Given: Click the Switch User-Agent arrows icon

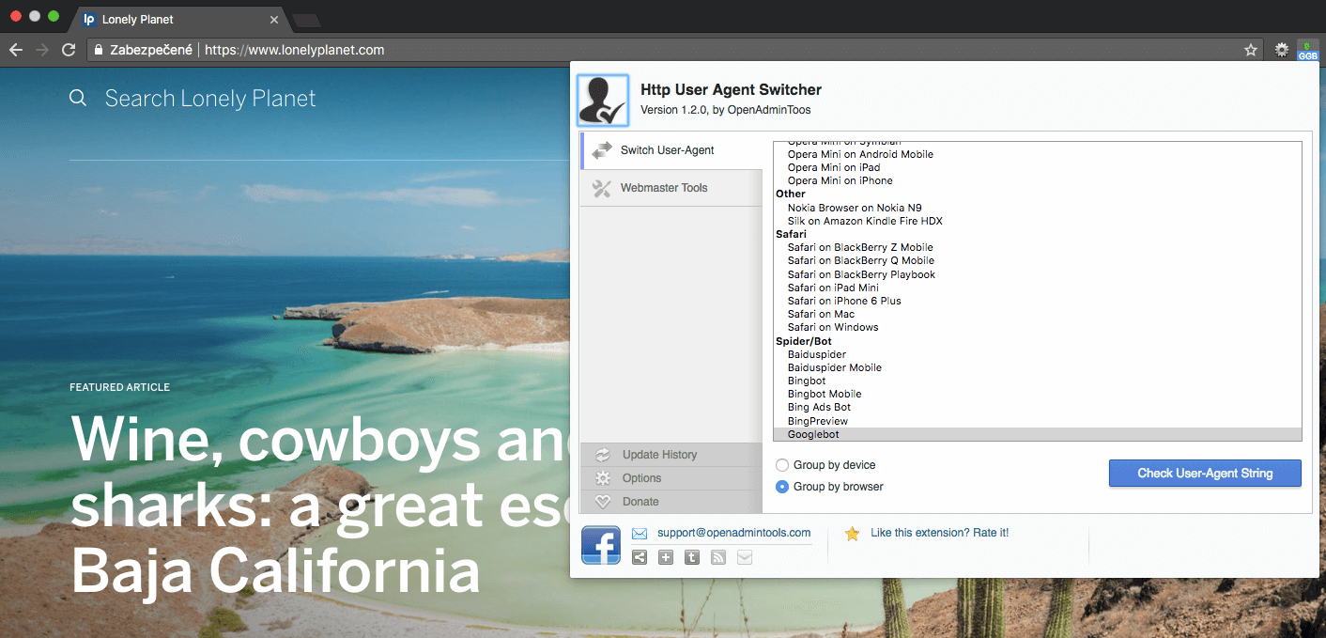Looking at the screenshot, I should click(602, 150).
